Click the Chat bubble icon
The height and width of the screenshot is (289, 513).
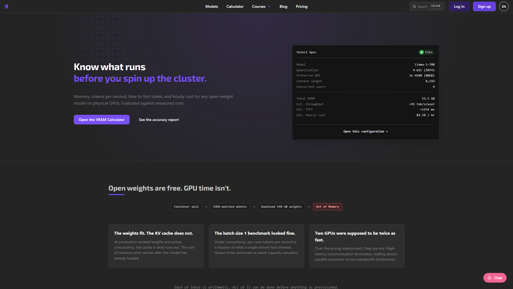click(489, 278)
